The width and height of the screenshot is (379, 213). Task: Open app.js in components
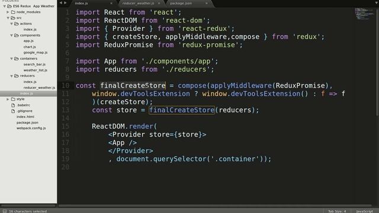(28, 41)
